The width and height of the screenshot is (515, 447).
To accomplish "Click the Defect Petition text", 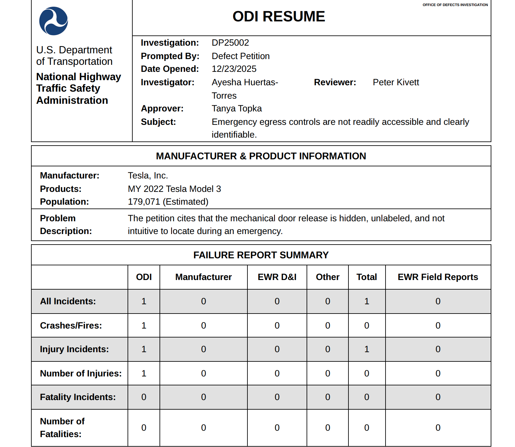I will [240, 56].
